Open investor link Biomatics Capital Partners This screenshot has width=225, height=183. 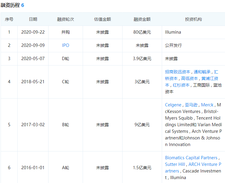(191, 158)
